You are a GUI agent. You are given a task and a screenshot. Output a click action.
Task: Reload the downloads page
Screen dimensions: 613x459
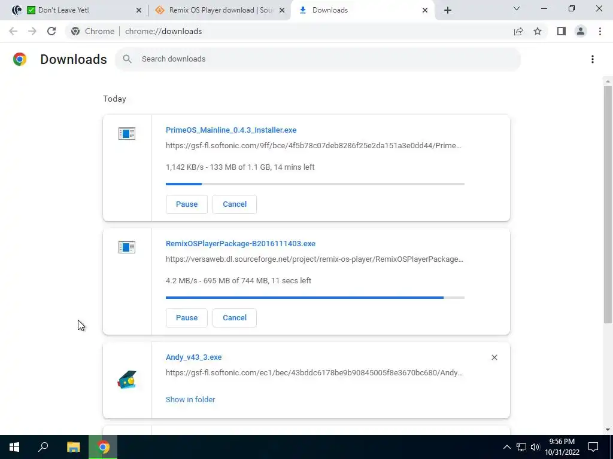[51, 31]
